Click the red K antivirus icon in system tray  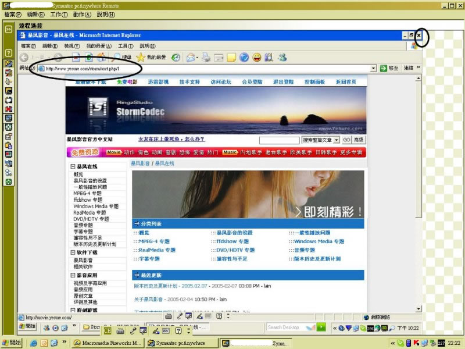point(416,343)
